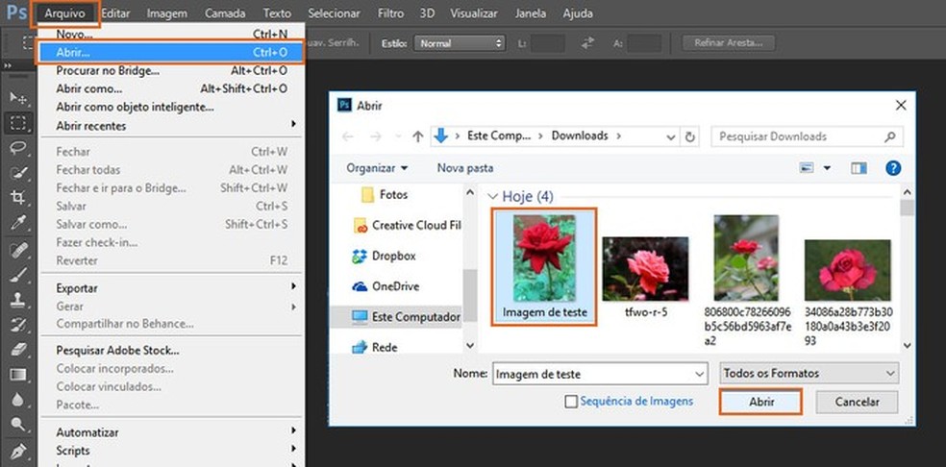Expand the Organizar dropdown
This screenshot has width=946, height=467.
377,168
